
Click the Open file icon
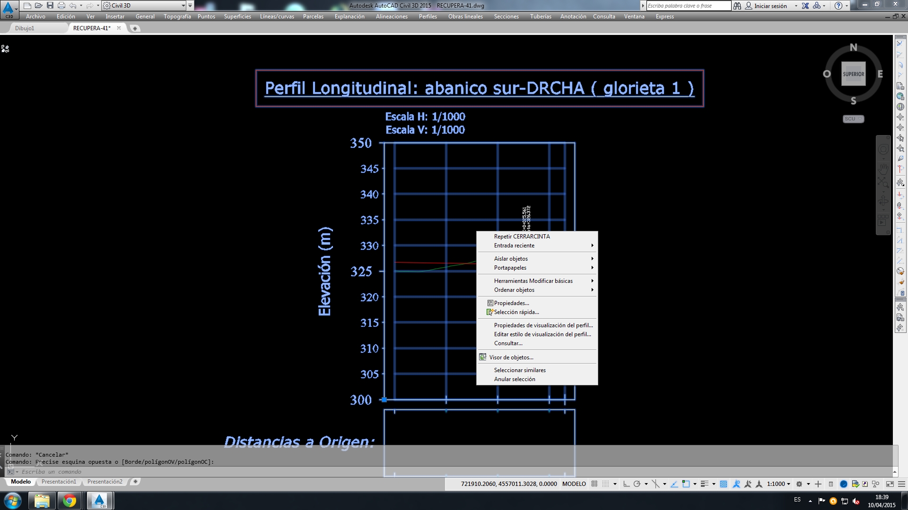click(x=39, y=6)
